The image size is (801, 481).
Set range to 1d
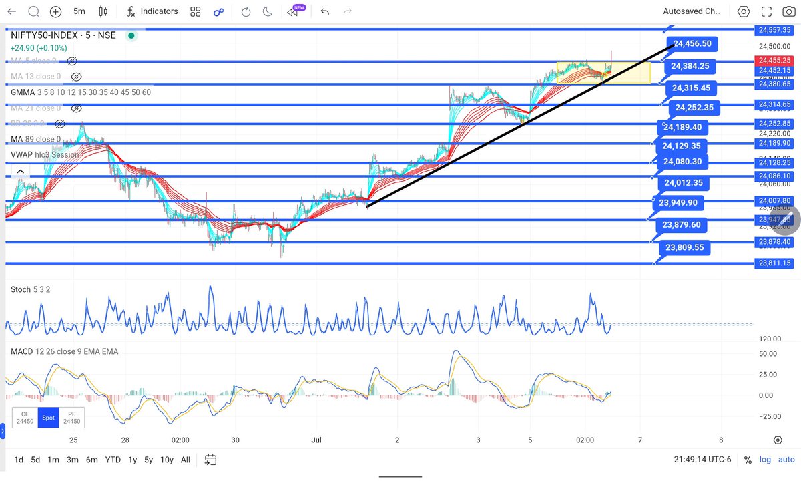click(19, 460)
